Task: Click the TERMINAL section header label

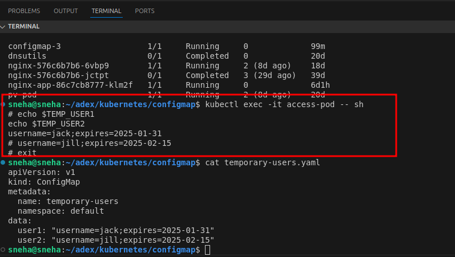Action: 24,26
